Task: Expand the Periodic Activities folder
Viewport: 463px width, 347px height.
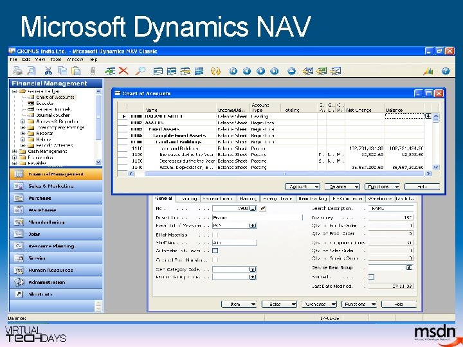Action: (x=23, y=145)
